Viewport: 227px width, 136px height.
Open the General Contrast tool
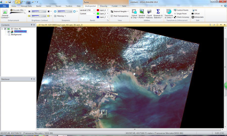coord(5,14)
